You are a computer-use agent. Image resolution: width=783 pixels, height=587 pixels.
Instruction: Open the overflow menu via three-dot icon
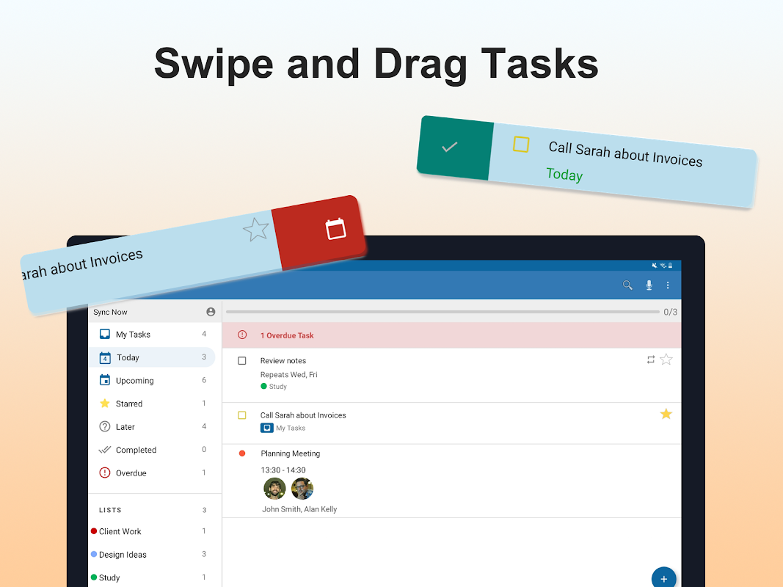point(668,285)
